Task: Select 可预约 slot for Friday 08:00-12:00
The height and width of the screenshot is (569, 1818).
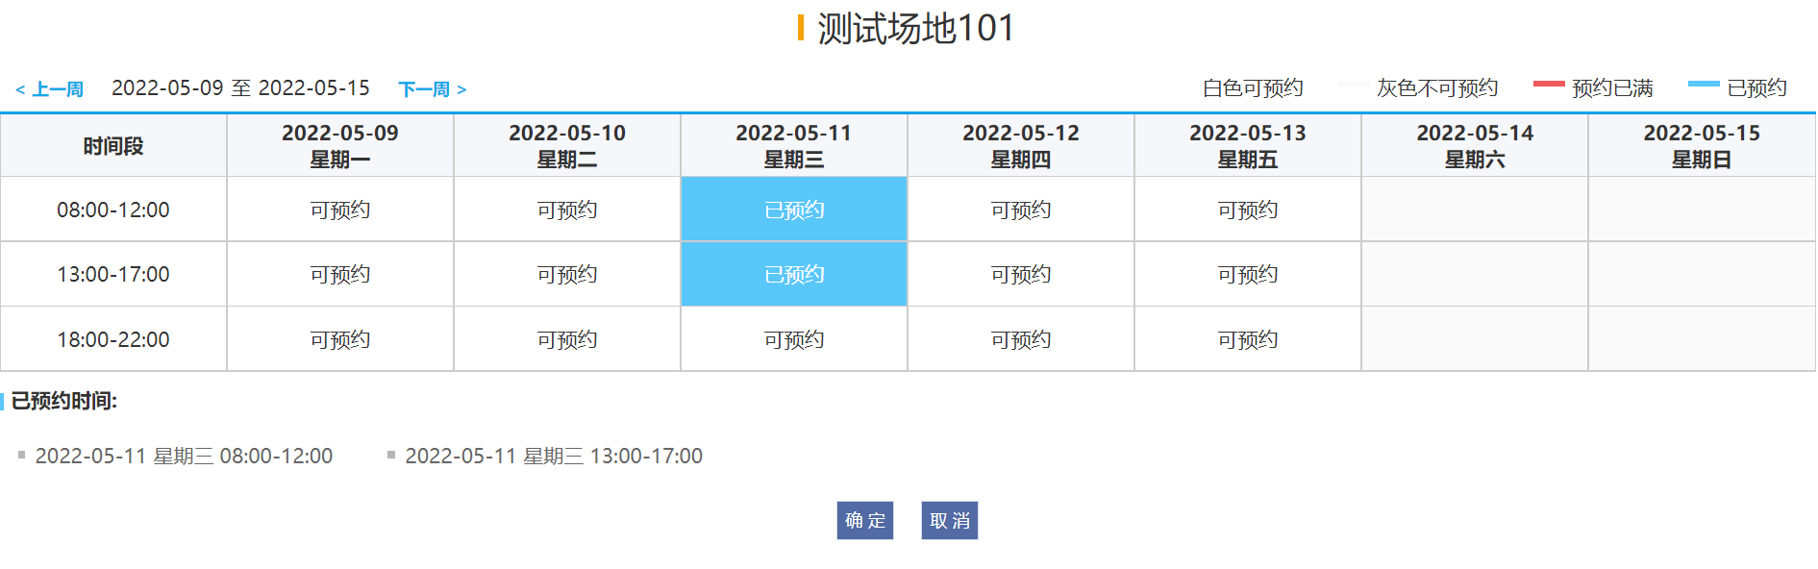Action: [x=1247, y=210]
